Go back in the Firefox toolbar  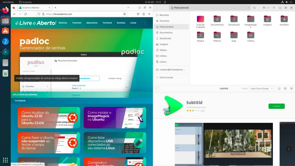[x=14, y=14]
